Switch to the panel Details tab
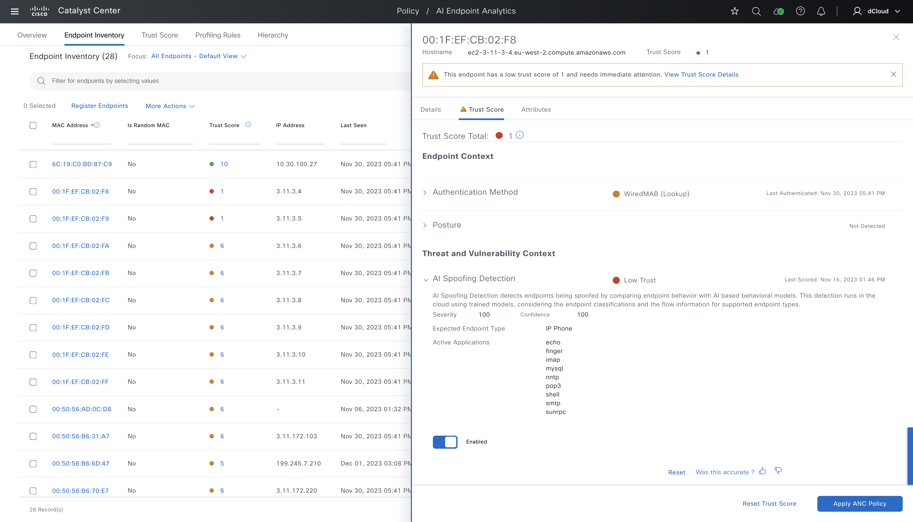 pos(431,109)
